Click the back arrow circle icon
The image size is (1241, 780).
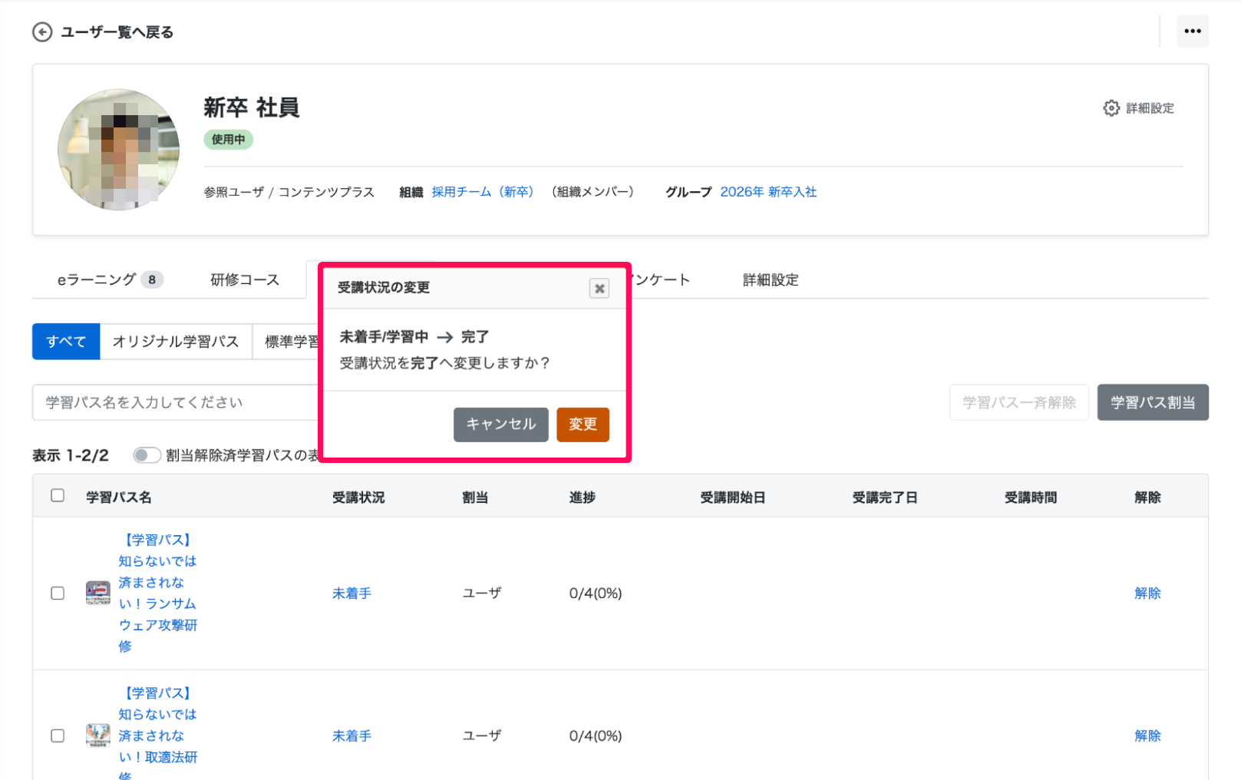42,32
